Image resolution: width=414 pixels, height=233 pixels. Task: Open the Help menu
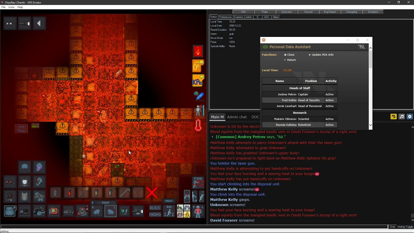point(20,7)
